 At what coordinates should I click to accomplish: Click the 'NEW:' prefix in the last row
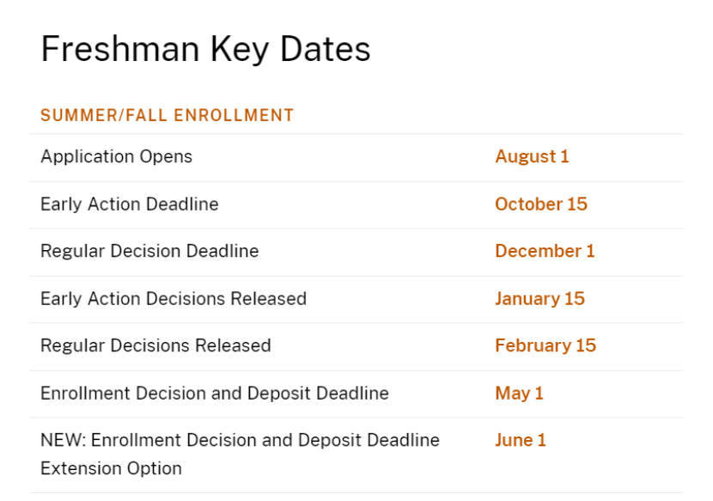coord(62,440)
